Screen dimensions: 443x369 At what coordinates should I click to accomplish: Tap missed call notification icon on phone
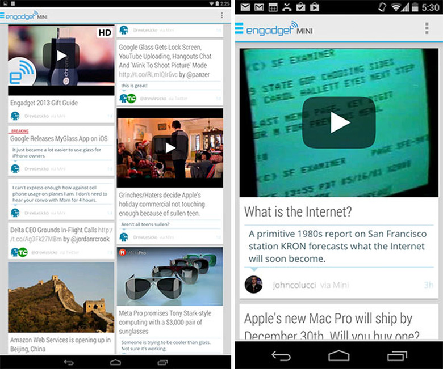click(x=287, y=7)
